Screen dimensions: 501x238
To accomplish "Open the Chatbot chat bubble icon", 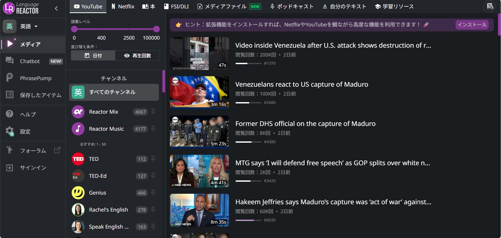I will point(10,61).
